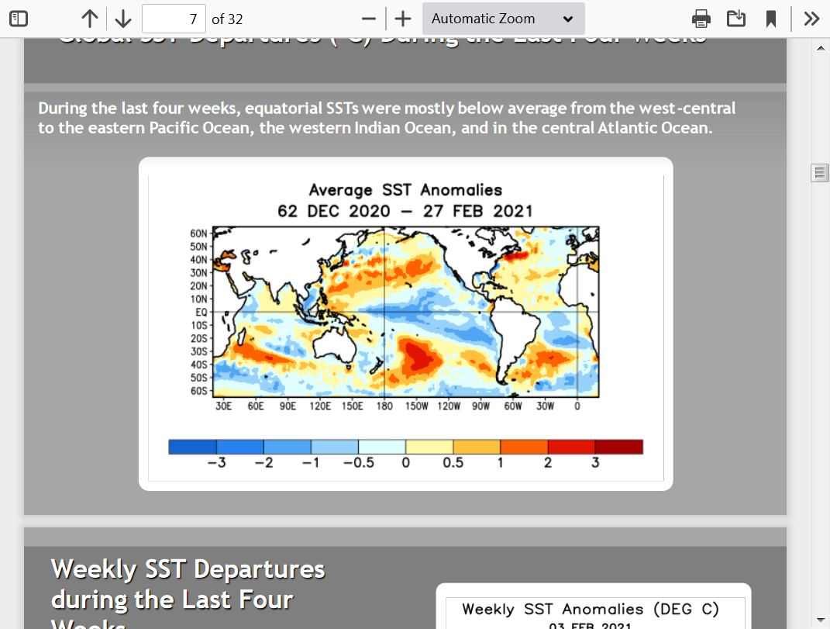
Task: Click the pale yellow swatch between 0 and 0.5
Action: (429, 447)
